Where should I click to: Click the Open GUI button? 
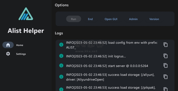pyautogui.click(x=111, y=19)
